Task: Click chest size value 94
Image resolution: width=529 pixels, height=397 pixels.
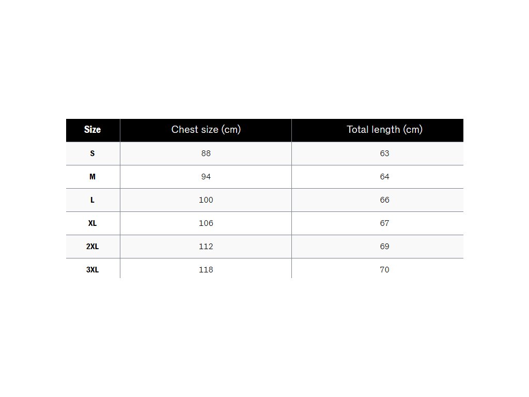Action: point(206,177)
